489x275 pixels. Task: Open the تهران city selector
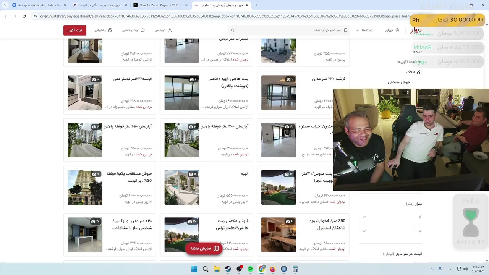pyautogui.click(x=392, y=30)
